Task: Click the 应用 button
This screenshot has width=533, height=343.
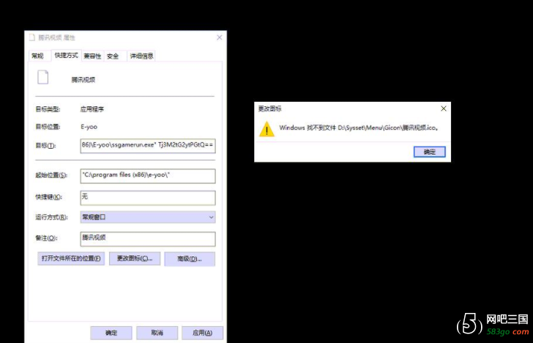Action: [203, 333]
